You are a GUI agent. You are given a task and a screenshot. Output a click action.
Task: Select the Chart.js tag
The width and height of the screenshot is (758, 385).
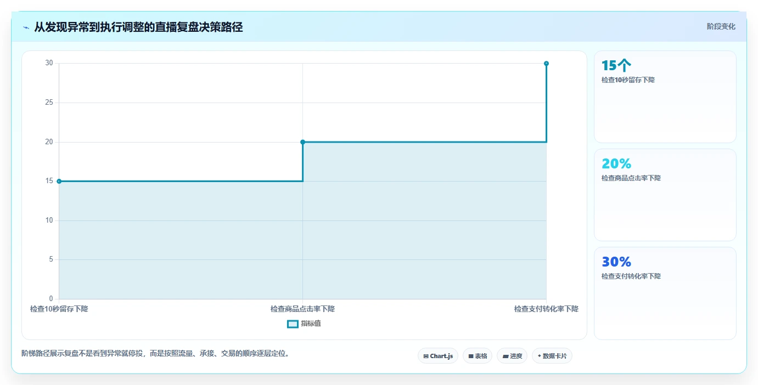pyautogui.click(x=438, y=356)
